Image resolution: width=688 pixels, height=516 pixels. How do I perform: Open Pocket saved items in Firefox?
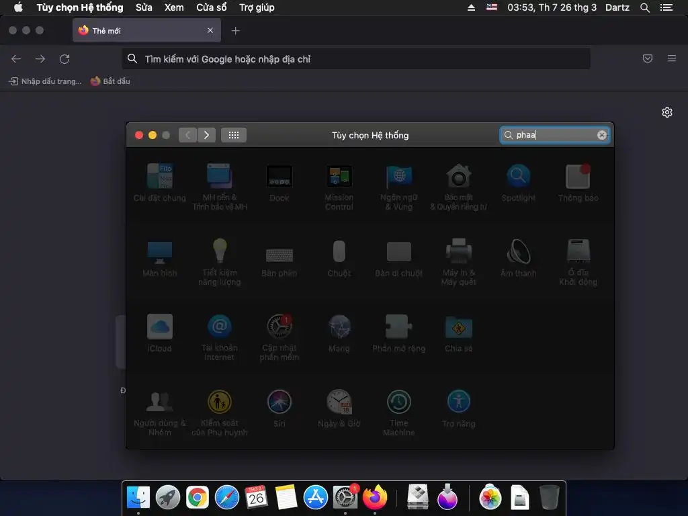pos(648,58)
